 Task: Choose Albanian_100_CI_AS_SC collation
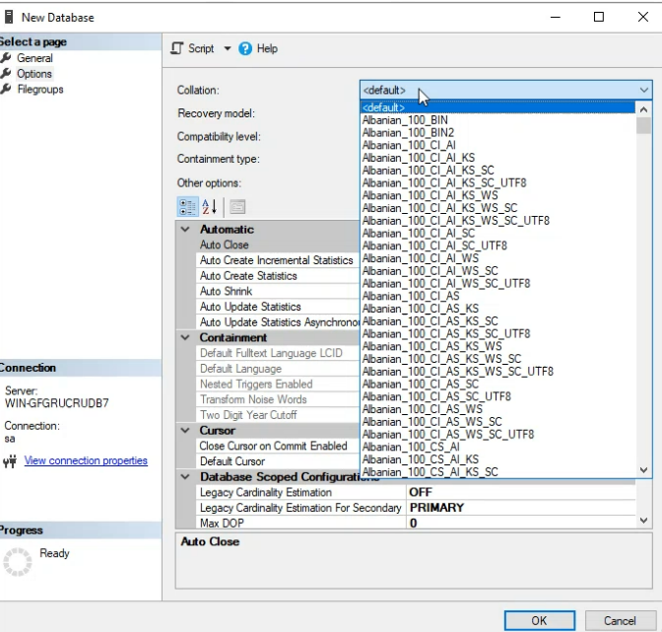[497, 384]
